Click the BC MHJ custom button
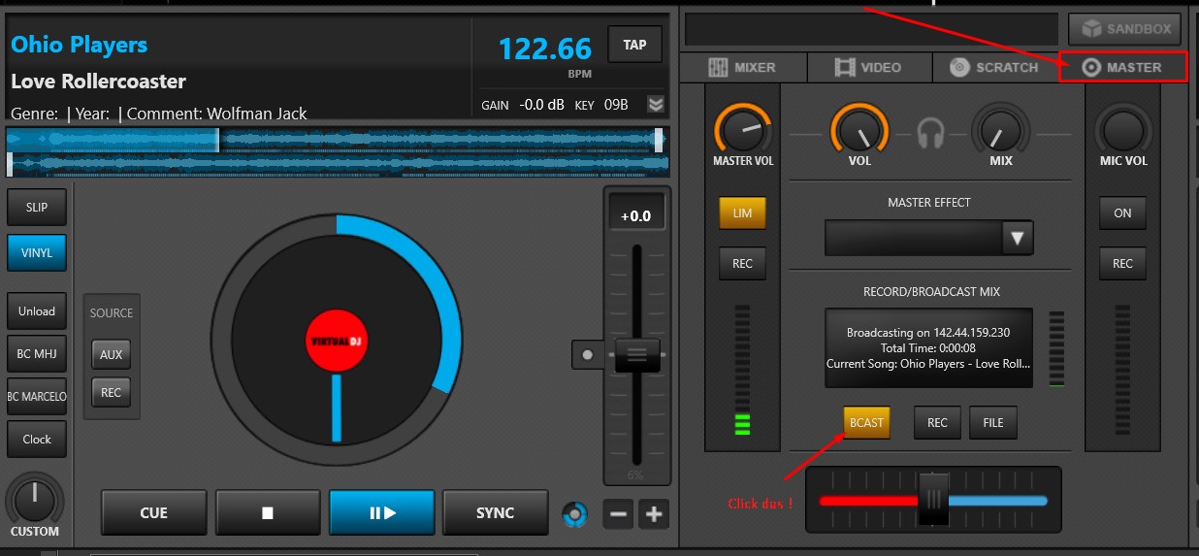 tap(37, 354)
